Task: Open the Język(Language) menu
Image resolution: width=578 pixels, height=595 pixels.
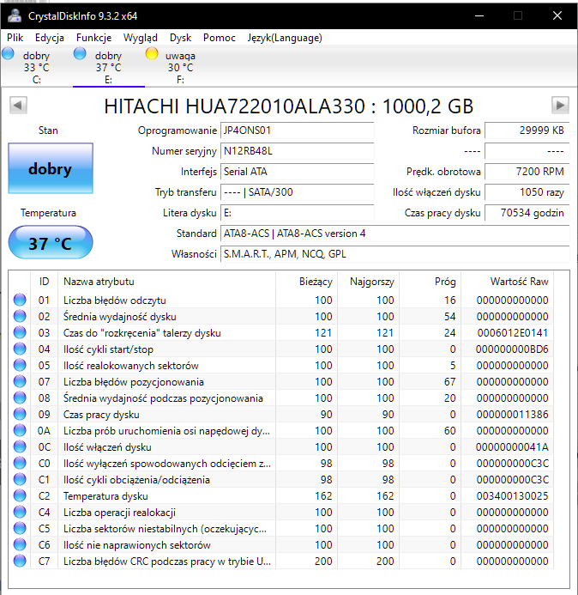Action: tap(285, 38)
